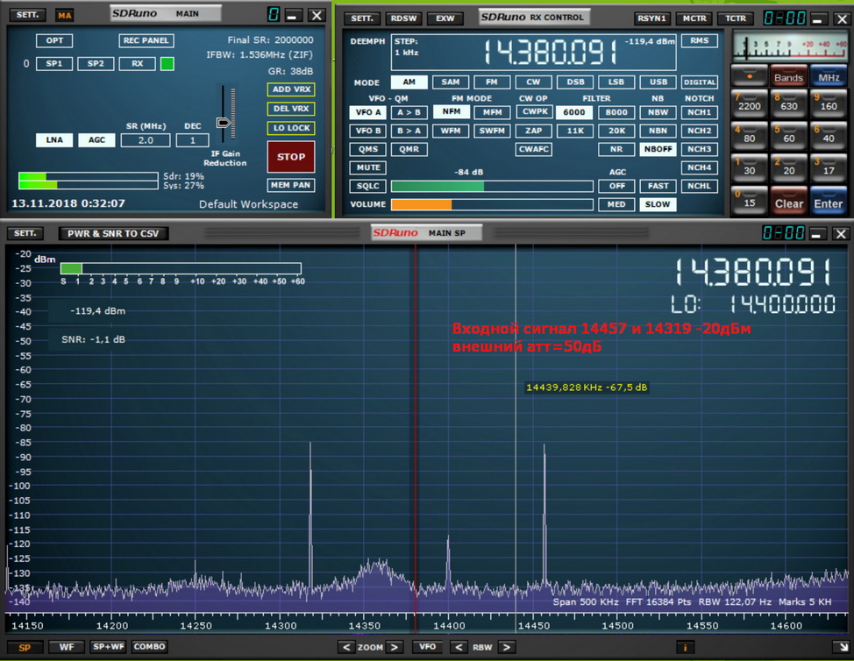Screen dimensions: 854x661
Task: Select the 20 meter band button
Action: pyautogui.click(x=788, y=168)
